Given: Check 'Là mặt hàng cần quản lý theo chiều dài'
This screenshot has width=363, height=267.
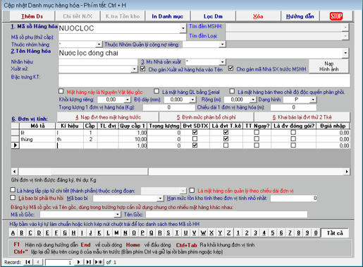Looking at the screenshot, I should (192, 190).
